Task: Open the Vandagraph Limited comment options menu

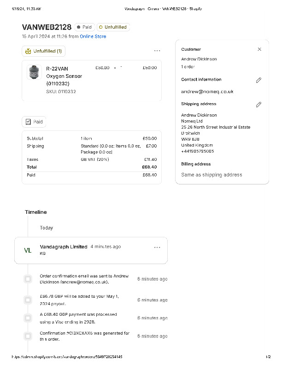Action: click(x=157, y=247)
